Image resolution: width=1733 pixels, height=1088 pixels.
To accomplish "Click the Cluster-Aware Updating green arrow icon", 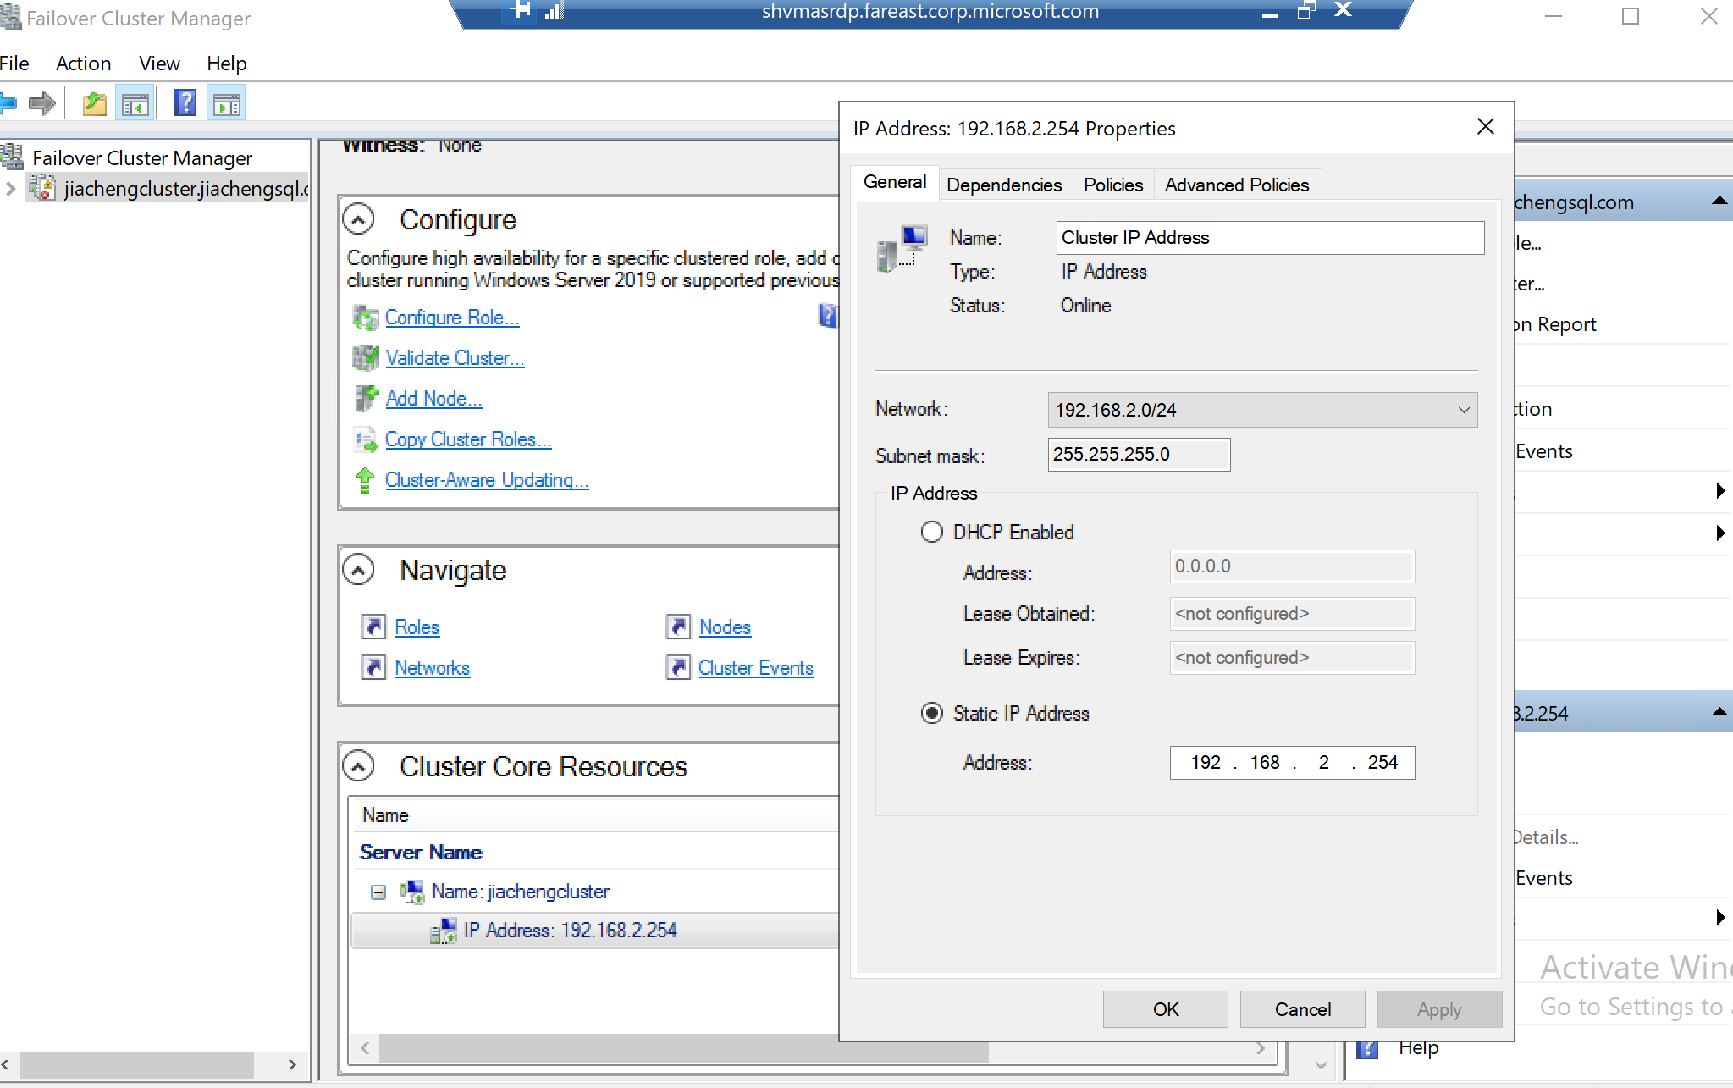I will coord(365,480).
